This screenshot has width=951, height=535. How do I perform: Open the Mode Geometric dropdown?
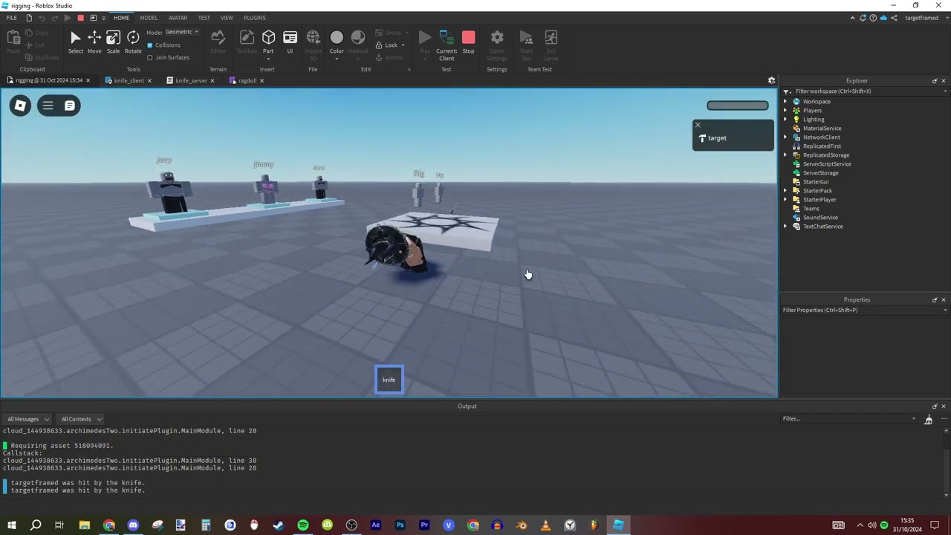[x=181, y=32]
